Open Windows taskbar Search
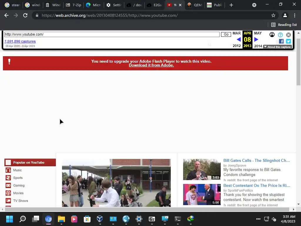The image size is (301, 226). click(x=22, y=219)
